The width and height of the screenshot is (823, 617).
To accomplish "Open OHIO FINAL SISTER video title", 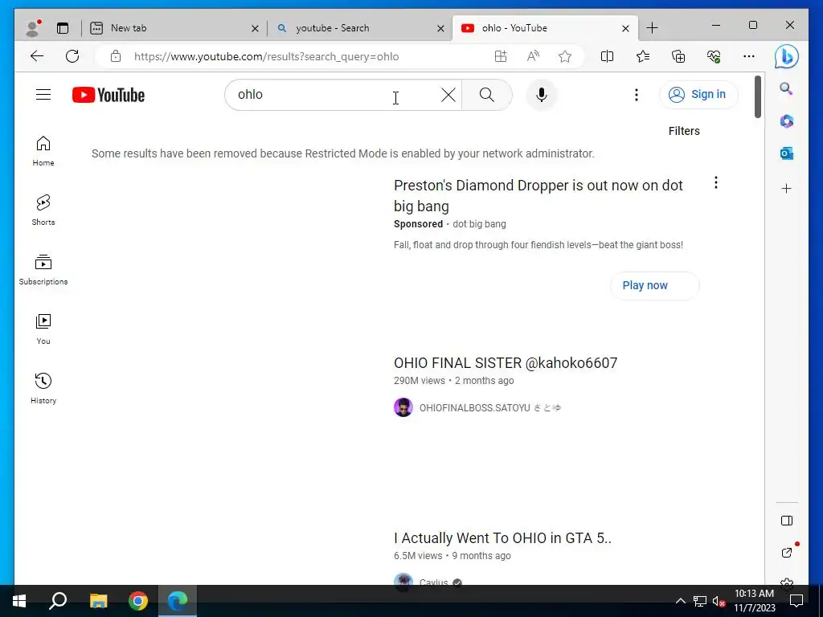I will tap(506, 363).
